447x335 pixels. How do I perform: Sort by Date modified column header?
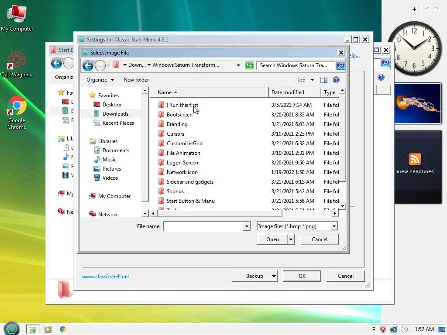[295, 92]
